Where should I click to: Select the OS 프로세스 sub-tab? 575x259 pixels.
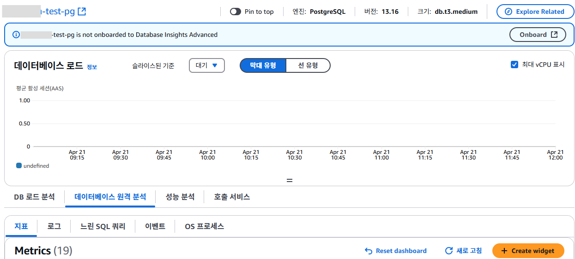point(205,226)
